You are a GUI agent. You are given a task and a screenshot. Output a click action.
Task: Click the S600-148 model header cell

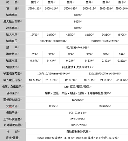point(70,8)
